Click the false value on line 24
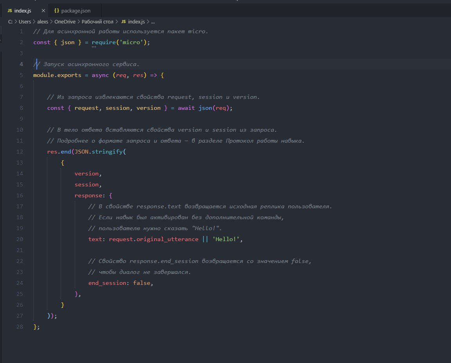The image size is (451, 363). click(x=142, y=283)
